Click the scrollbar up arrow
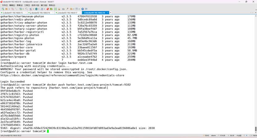The image size is (257, 138). pos(256,16)
